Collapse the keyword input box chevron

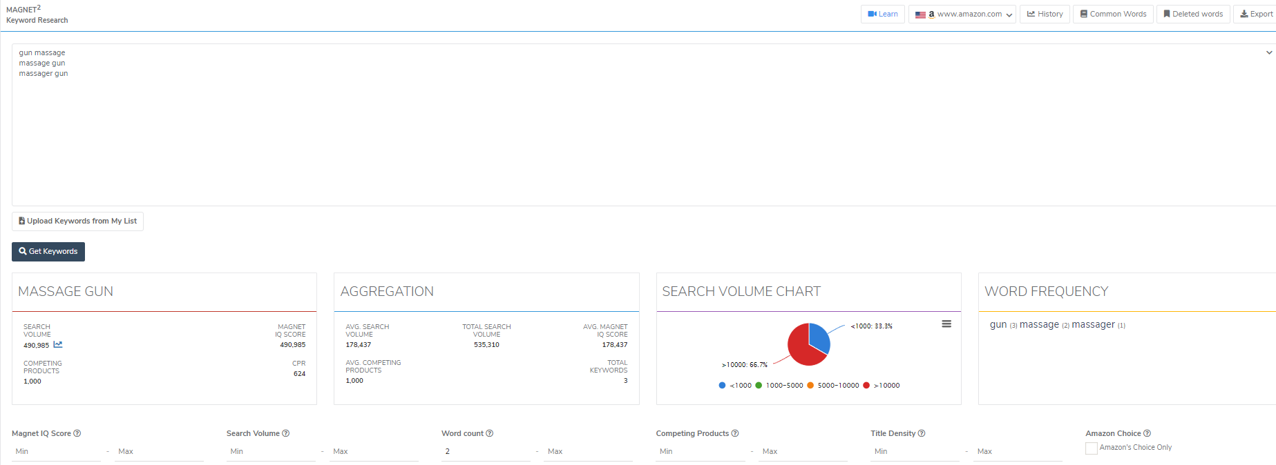[1269, 52]
